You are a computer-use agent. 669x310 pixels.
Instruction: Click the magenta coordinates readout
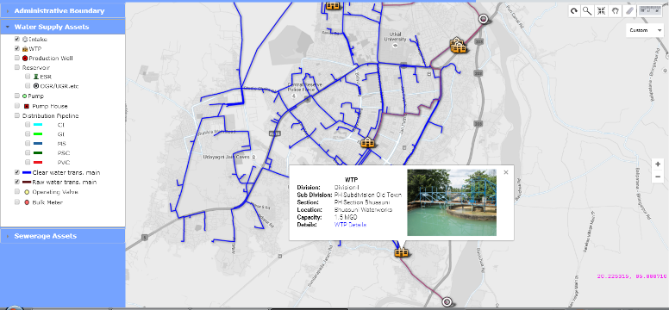(x=632, y=276)
